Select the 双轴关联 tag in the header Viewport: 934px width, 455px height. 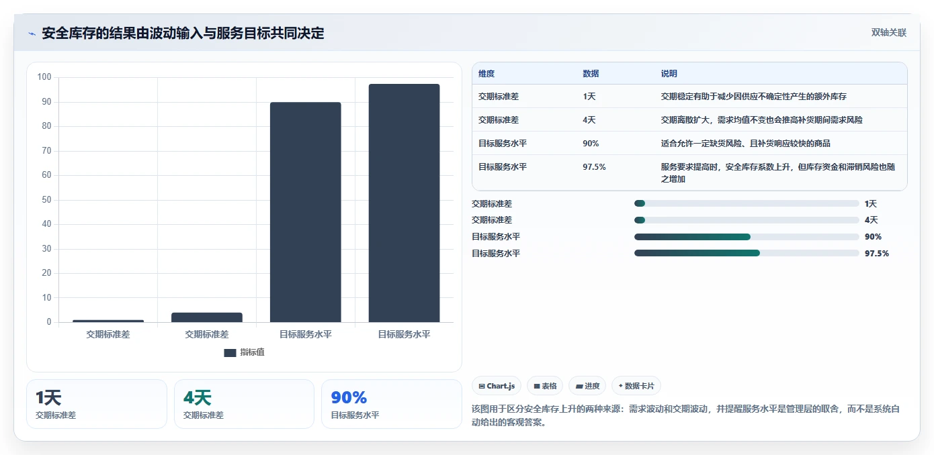(889, 32)
